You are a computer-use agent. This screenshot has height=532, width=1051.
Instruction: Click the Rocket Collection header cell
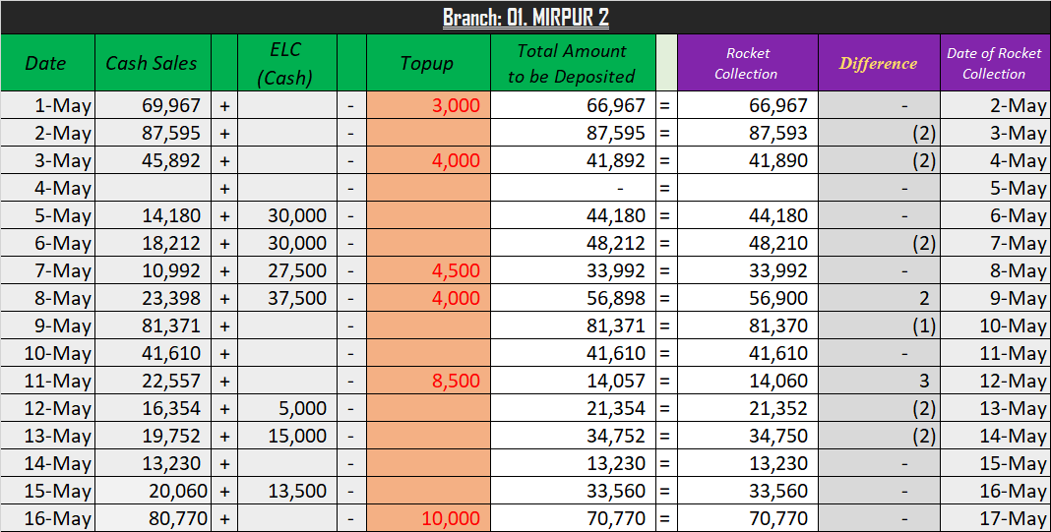(x=747, y=63)
